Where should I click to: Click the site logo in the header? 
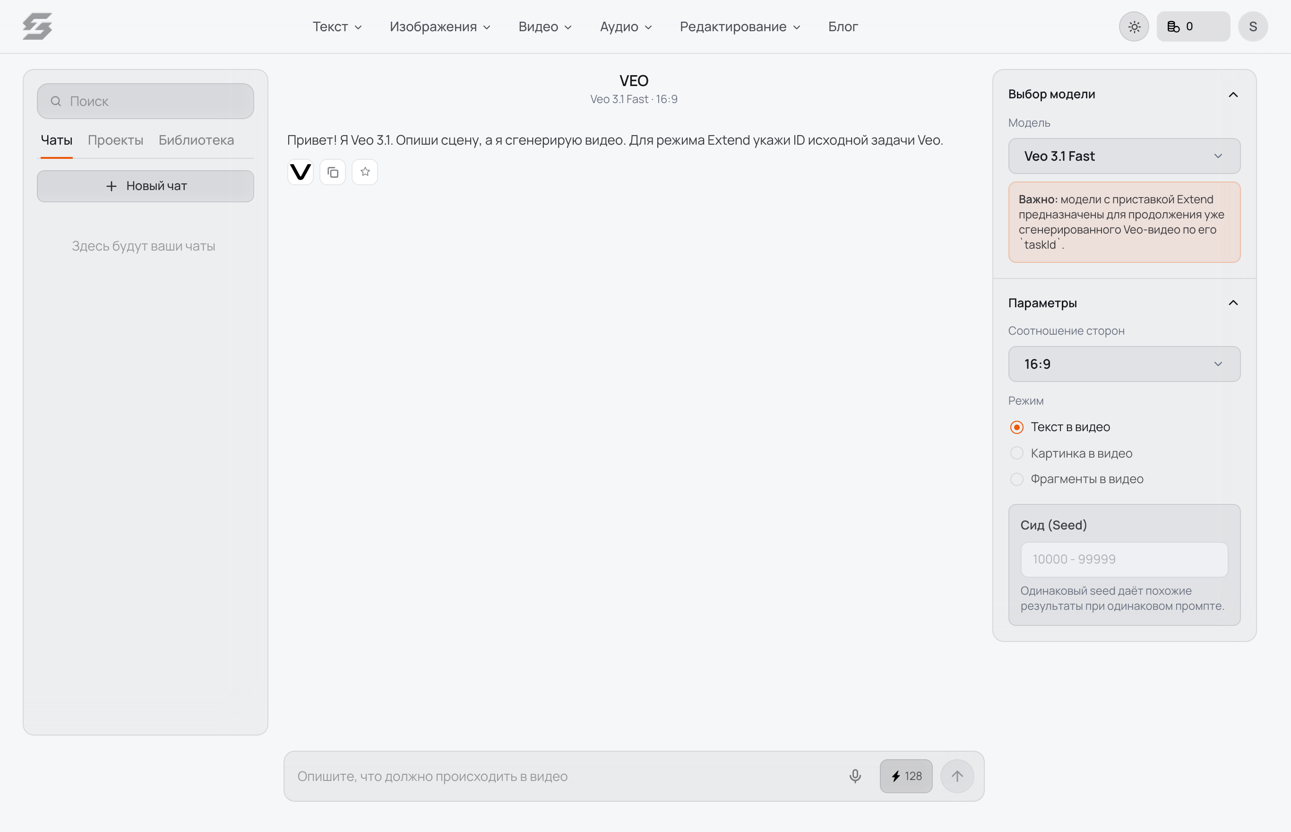click(37, 26)
